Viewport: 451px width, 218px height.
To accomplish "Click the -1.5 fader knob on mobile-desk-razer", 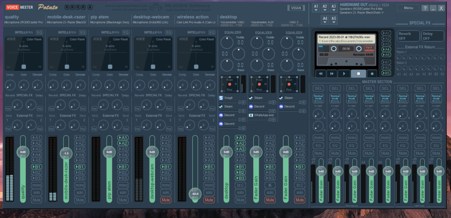I will pyautogui.click(x=66, y=153).
